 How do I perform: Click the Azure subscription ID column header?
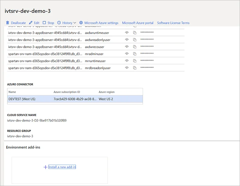[x=67, y=92]
